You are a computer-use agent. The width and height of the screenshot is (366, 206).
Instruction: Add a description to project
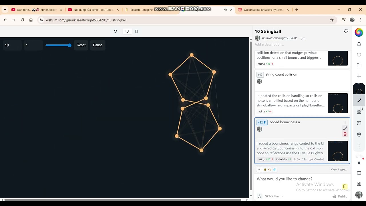269,44
